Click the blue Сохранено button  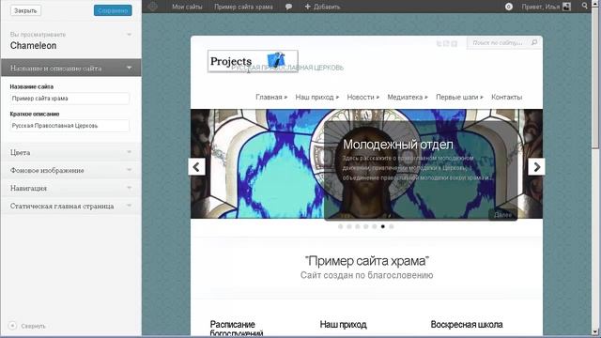click(113, 10)
